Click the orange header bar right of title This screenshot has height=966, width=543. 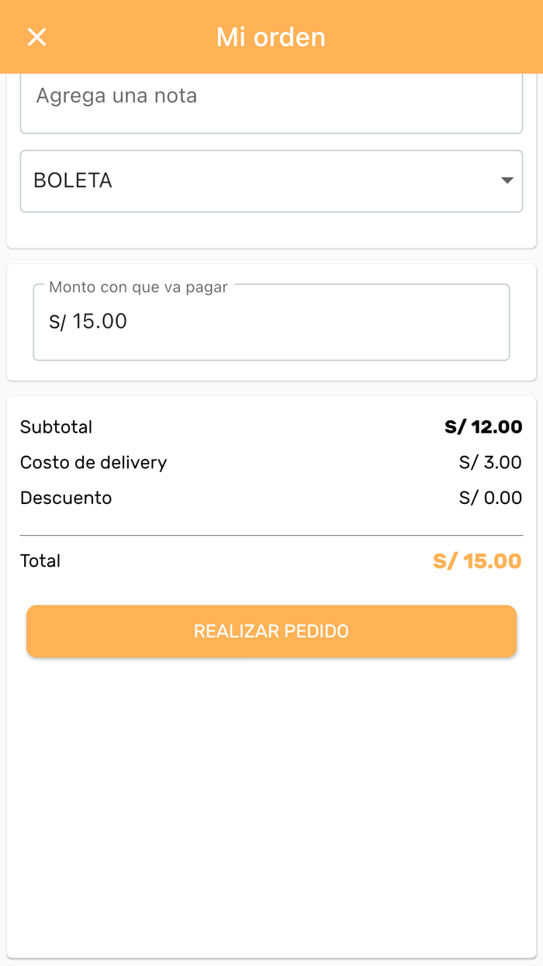442,36
